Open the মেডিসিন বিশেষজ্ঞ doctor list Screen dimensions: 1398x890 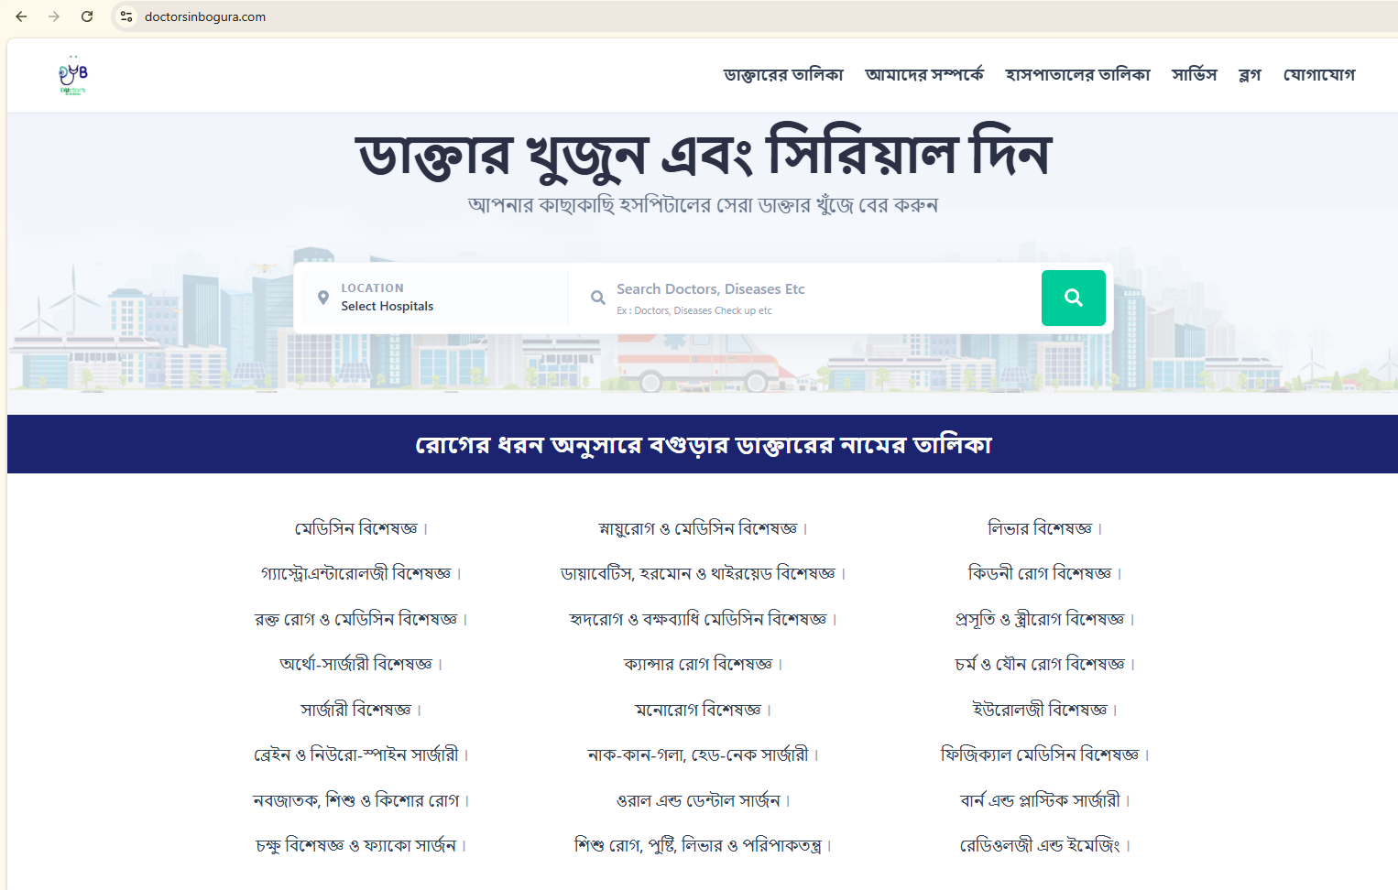pos(356,528)
